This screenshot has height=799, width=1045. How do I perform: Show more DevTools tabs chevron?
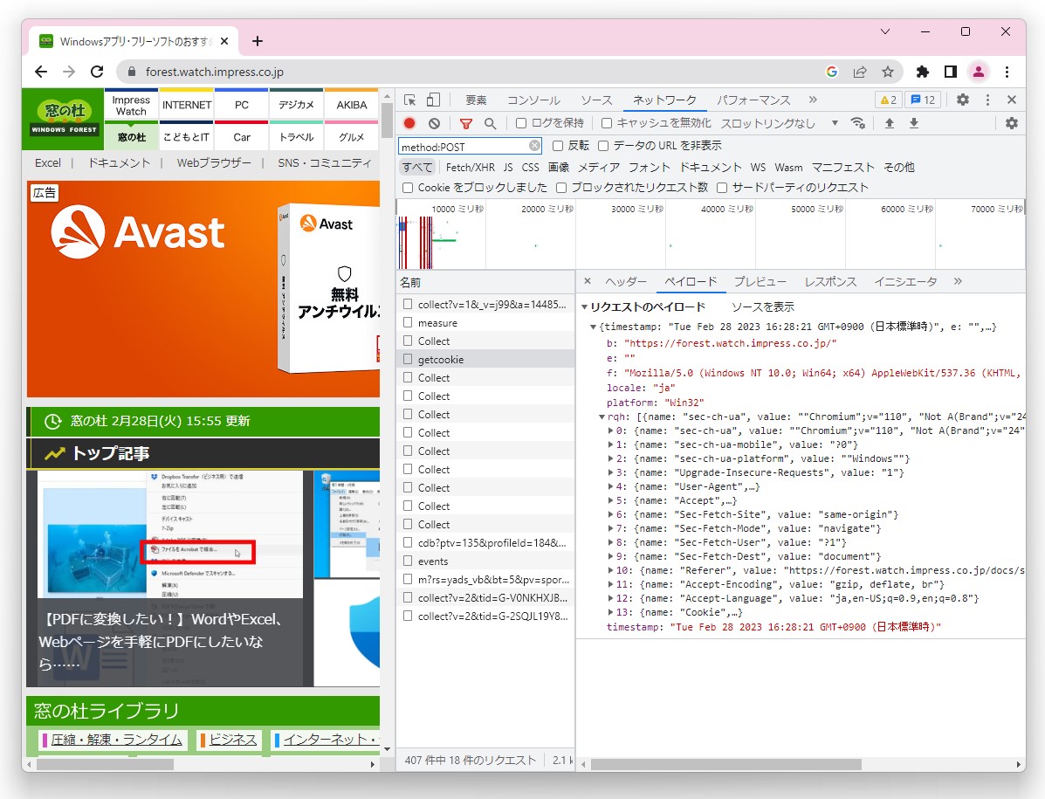point(813,100)
